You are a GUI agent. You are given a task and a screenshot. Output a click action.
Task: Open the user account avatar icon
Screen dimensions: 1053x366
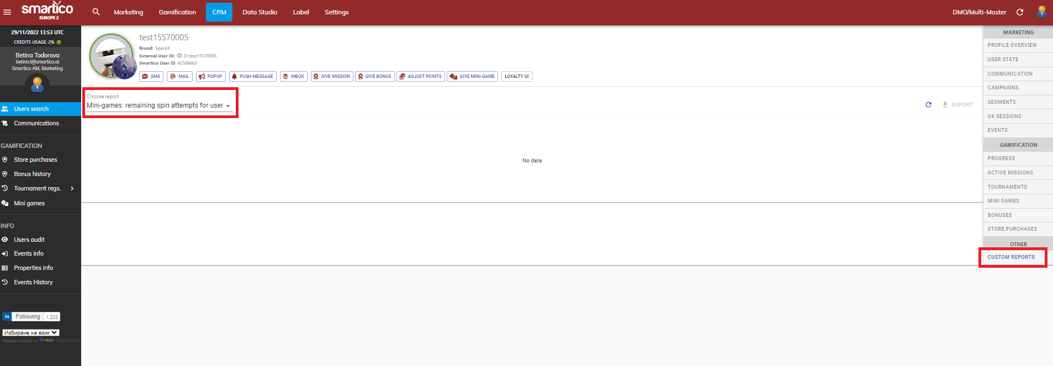click(x=1042, y=12)
